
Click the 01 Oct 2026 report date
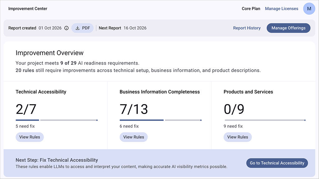coord(50,28)
